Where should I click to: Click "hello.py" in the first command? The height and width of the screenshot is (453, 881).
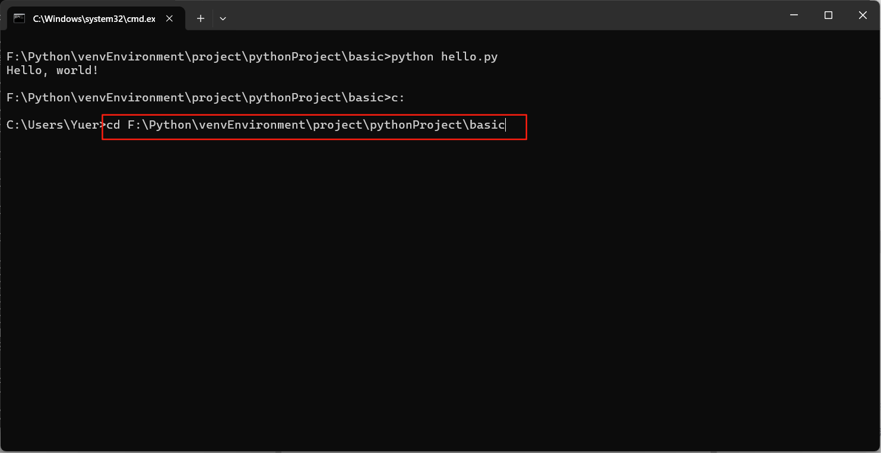pos(469,57)
